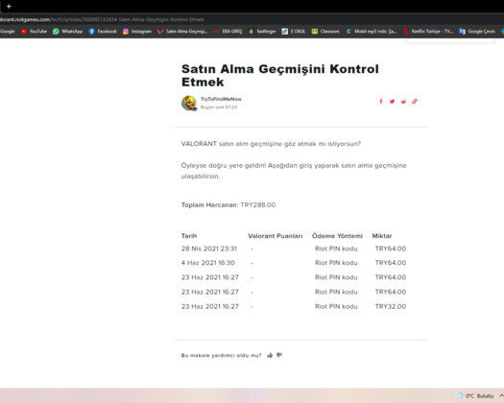Open the YouTube bookmark

34,31
